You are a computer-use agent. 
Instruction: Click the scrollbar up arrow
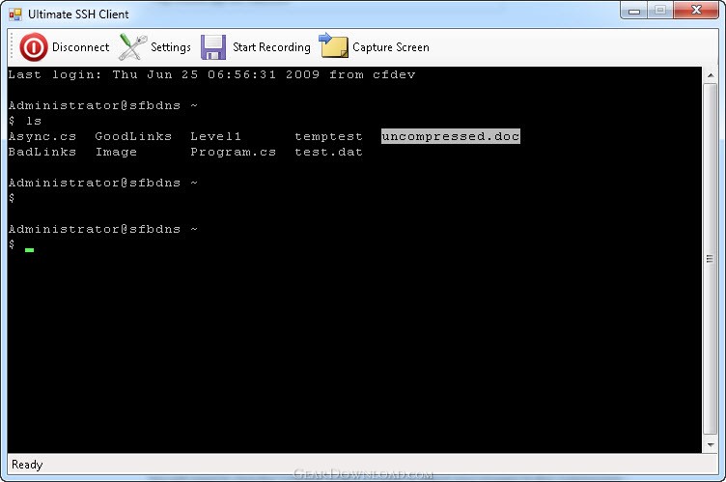click(711, 75)
